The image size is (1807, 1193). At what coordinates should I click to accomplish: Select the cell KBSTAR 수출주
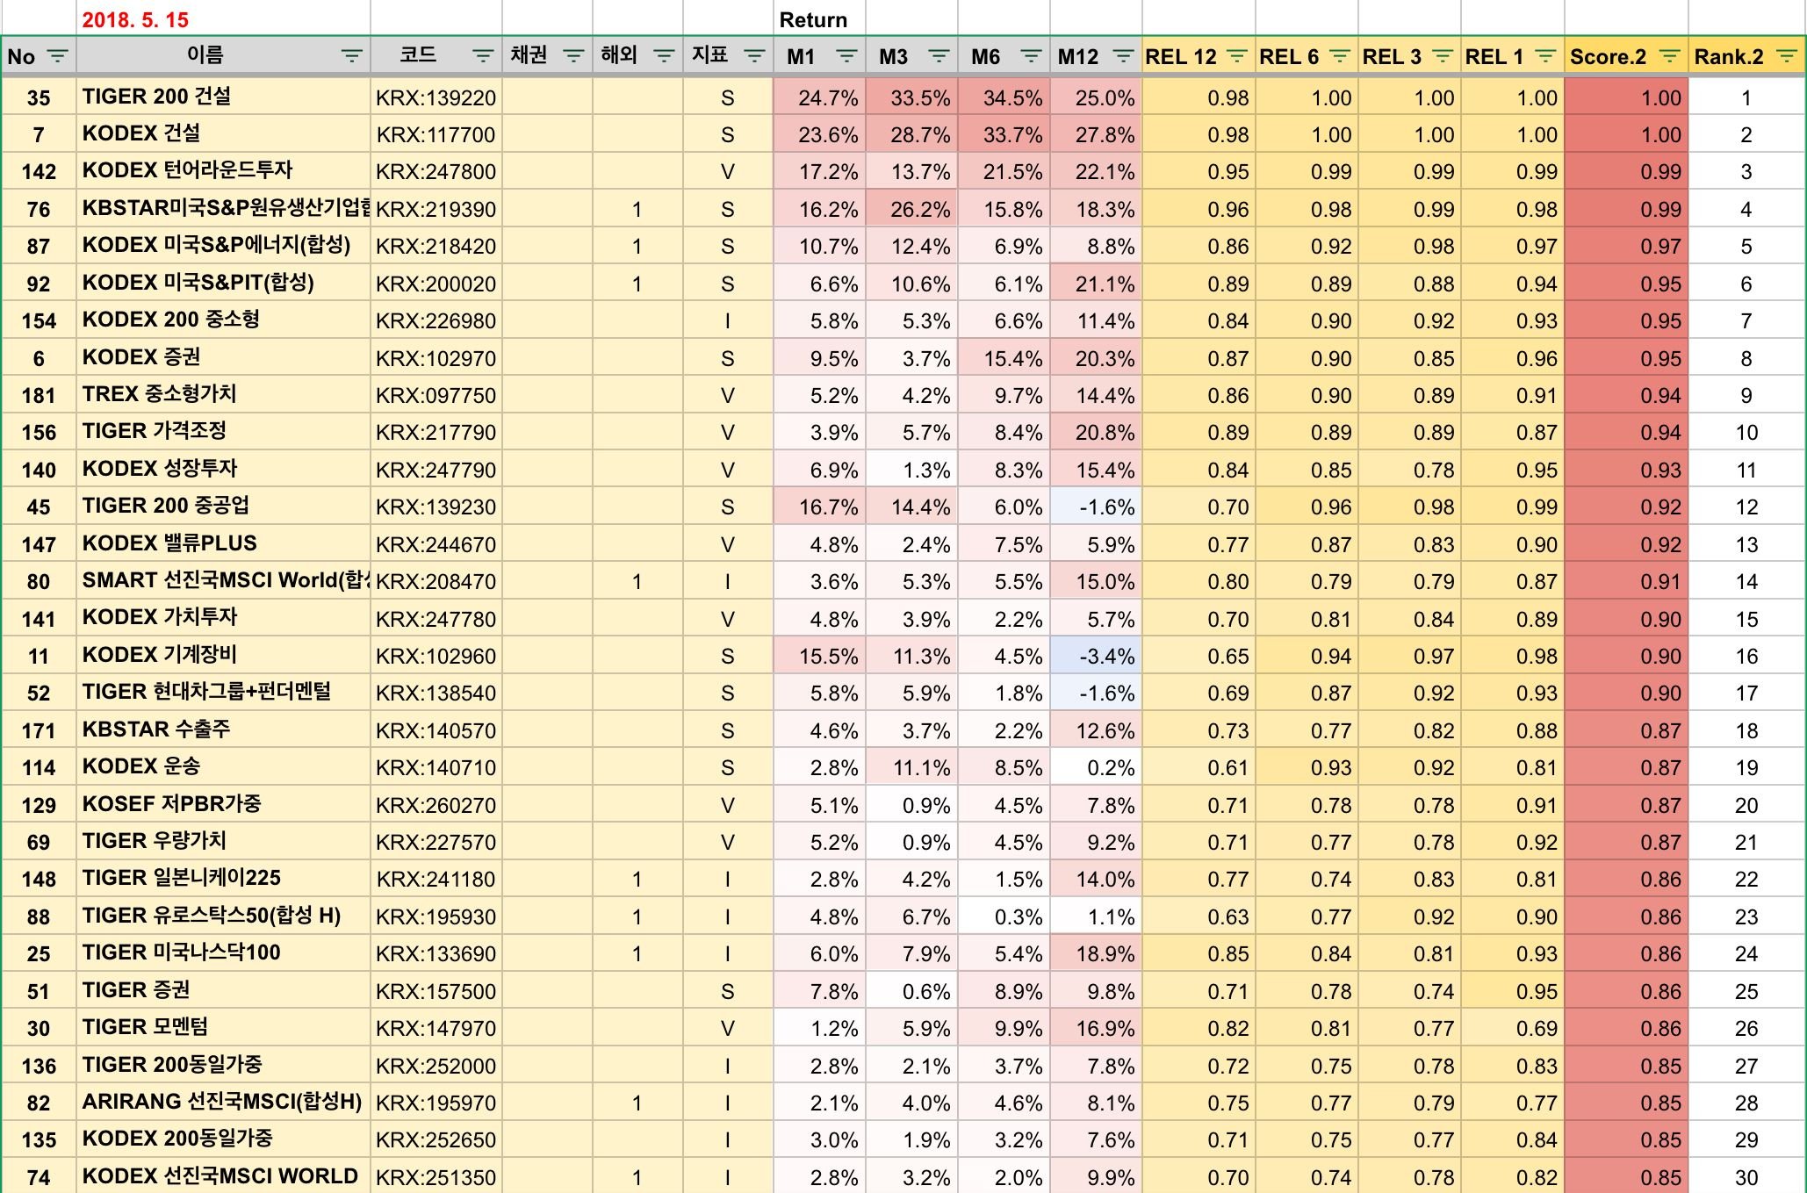(x=223, y=729)
